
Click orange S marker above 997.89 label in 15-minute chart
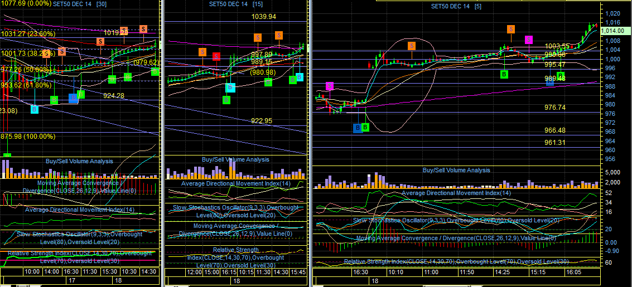tap(257, 37)
